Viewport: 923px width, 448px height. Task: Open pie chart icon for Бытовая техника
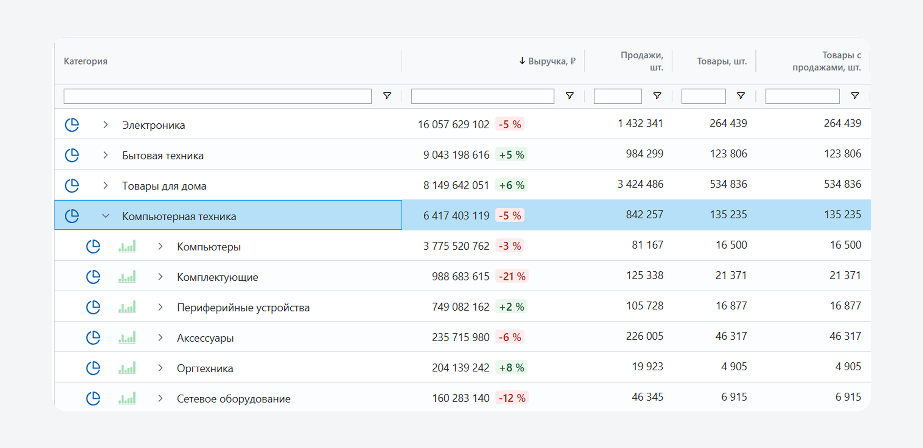(x=72, y=155)
